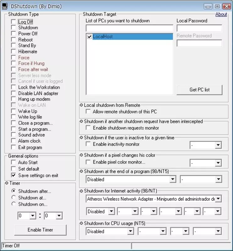Enable Auto Start in General options

[x=13, y=162]
